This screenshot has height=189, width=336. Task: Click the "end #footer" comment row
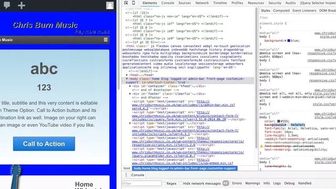tap(150, 98)
